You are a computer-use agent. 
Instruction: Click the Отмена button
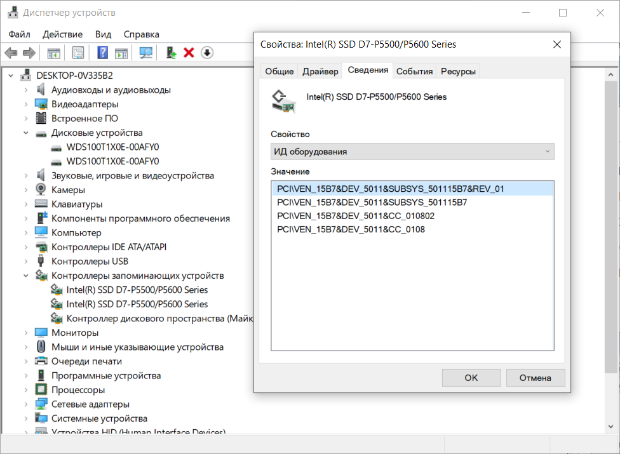(536, 378)
